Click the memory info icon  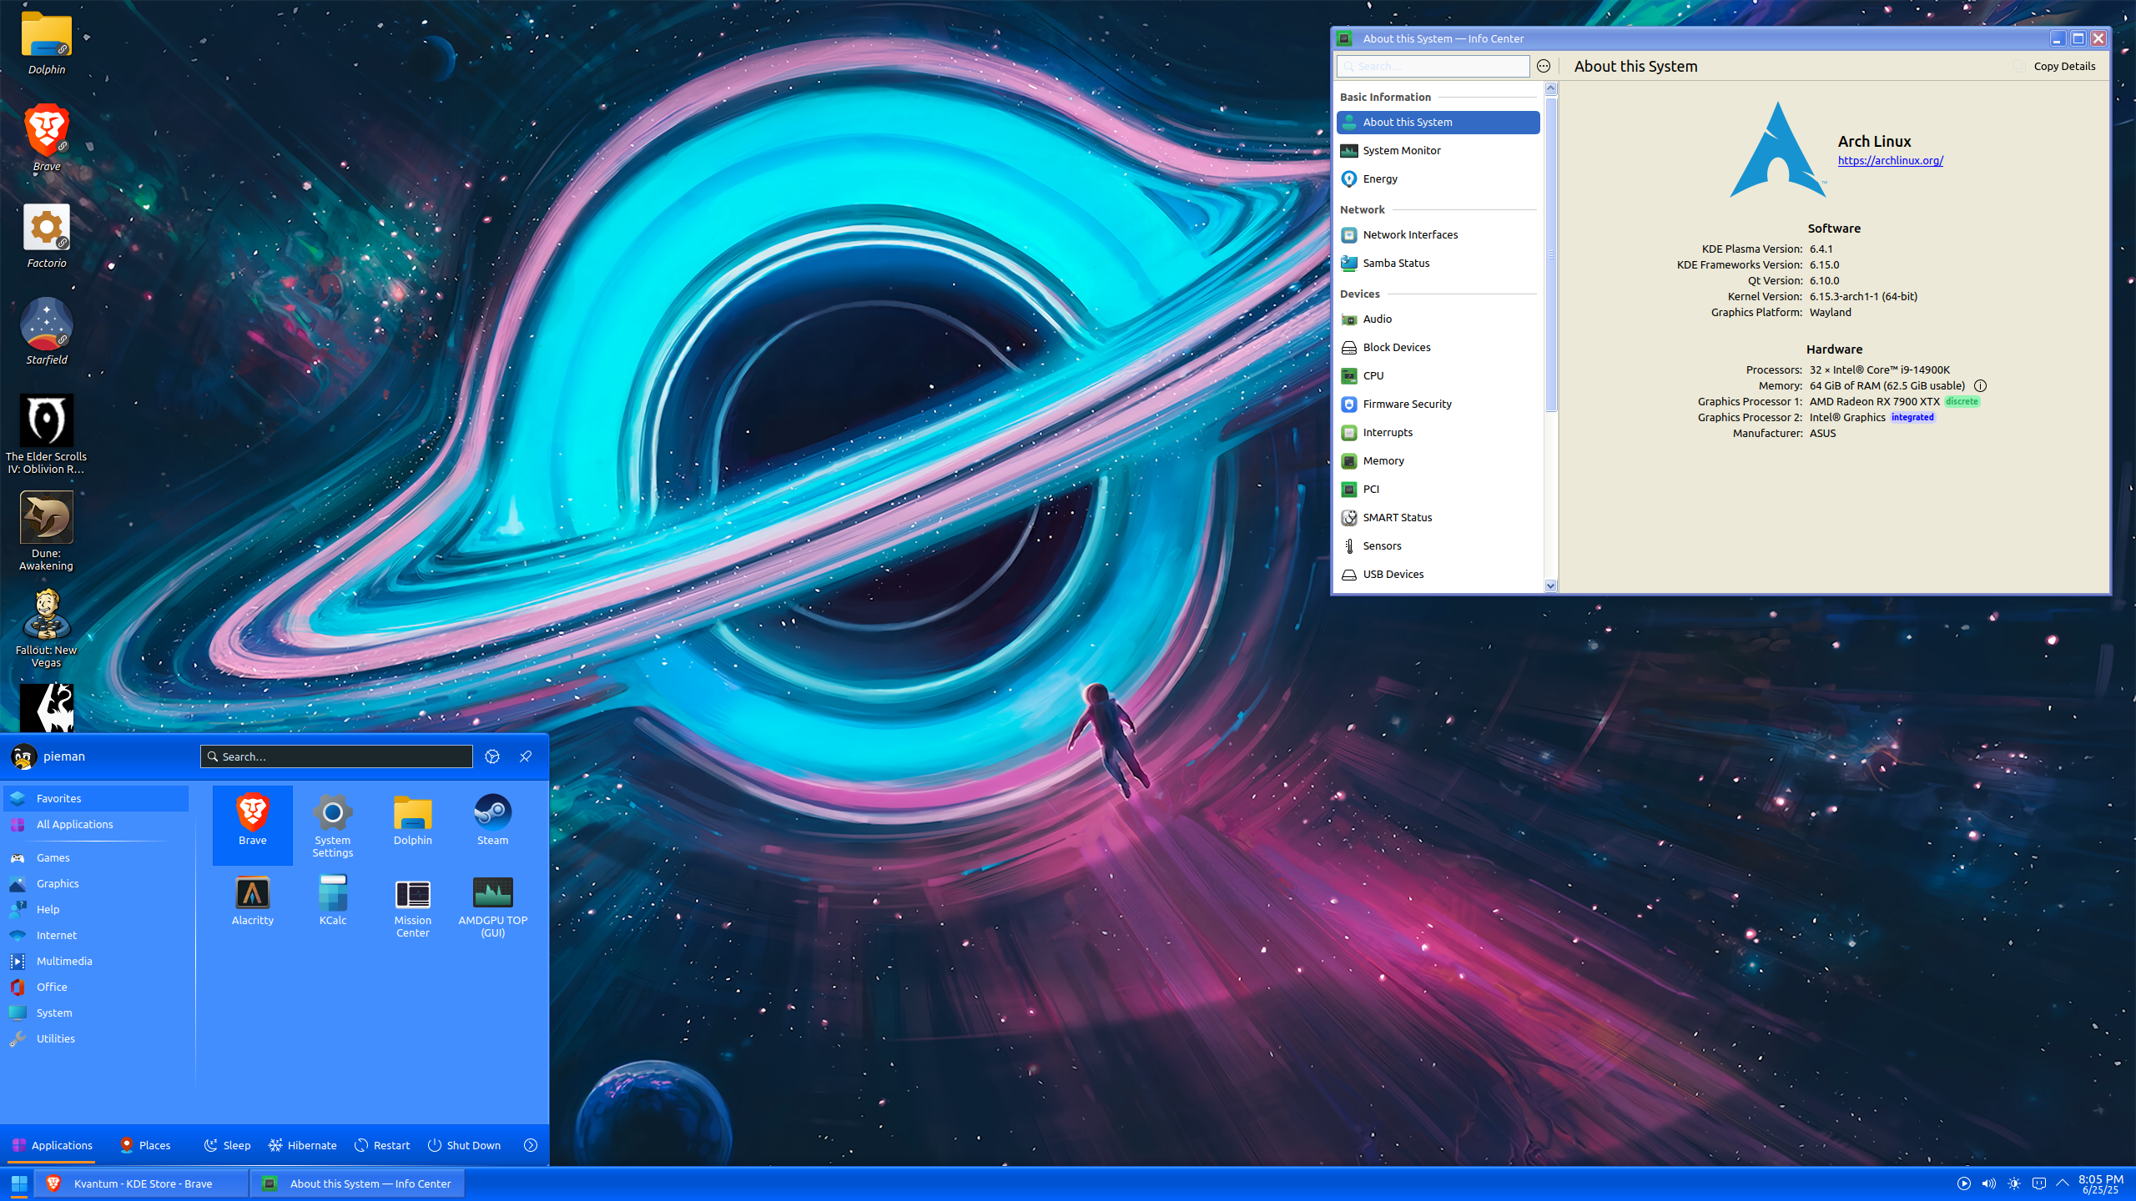click(1980, 385)
